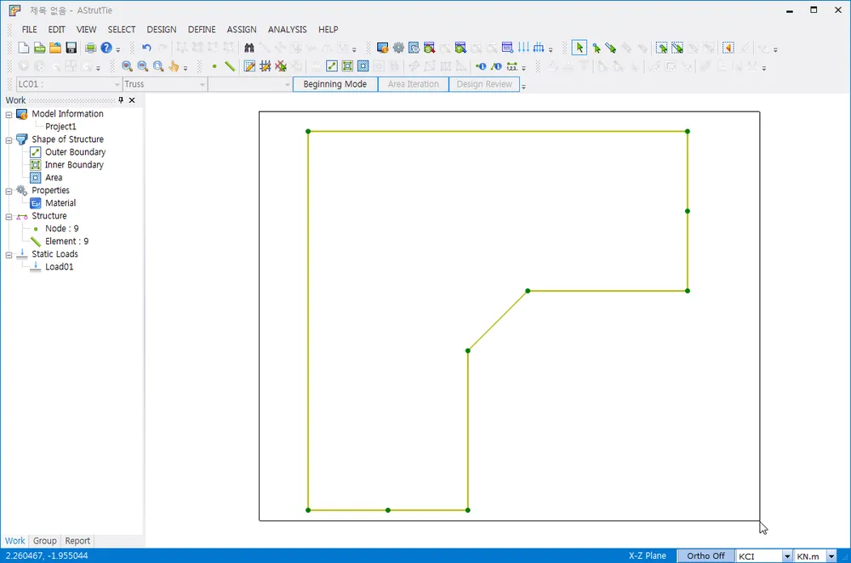Screen dimensions: 851x563
Task: Click the binoculars find icon
Action: coord(249,48)
